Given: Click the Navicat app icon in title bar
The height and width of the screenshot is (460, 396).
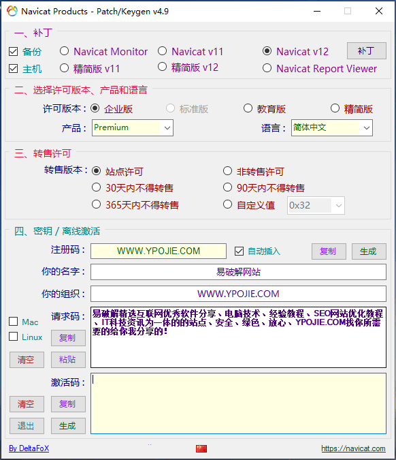Looking at the screenshot, I should point(12,11).
